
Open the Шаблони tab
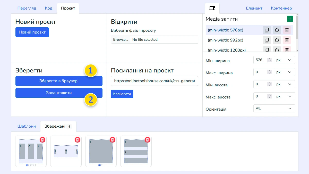[x=27, y=126]
